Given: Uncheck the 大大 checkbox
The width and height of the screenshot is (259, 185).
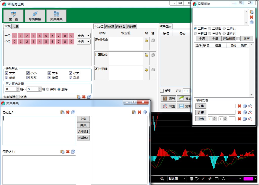Looking at the screenshot, I should pos(7,73).
